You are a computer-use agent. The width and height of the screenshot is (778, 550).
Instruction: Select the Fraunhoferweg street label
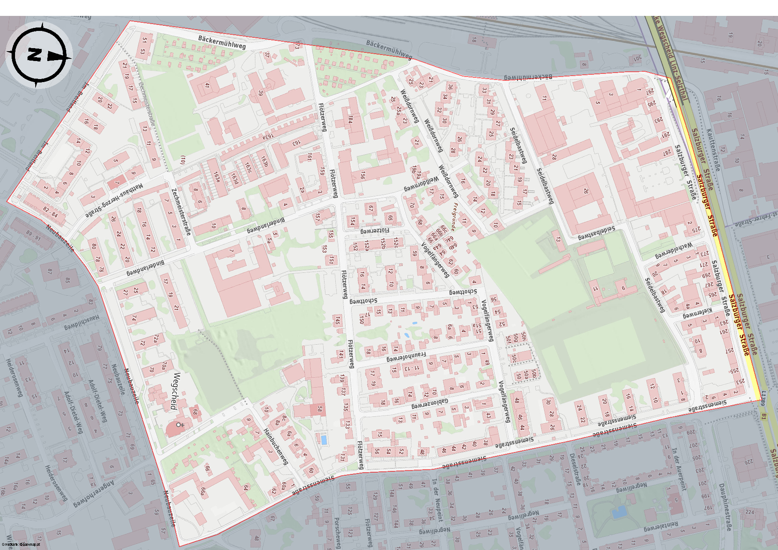406,357
